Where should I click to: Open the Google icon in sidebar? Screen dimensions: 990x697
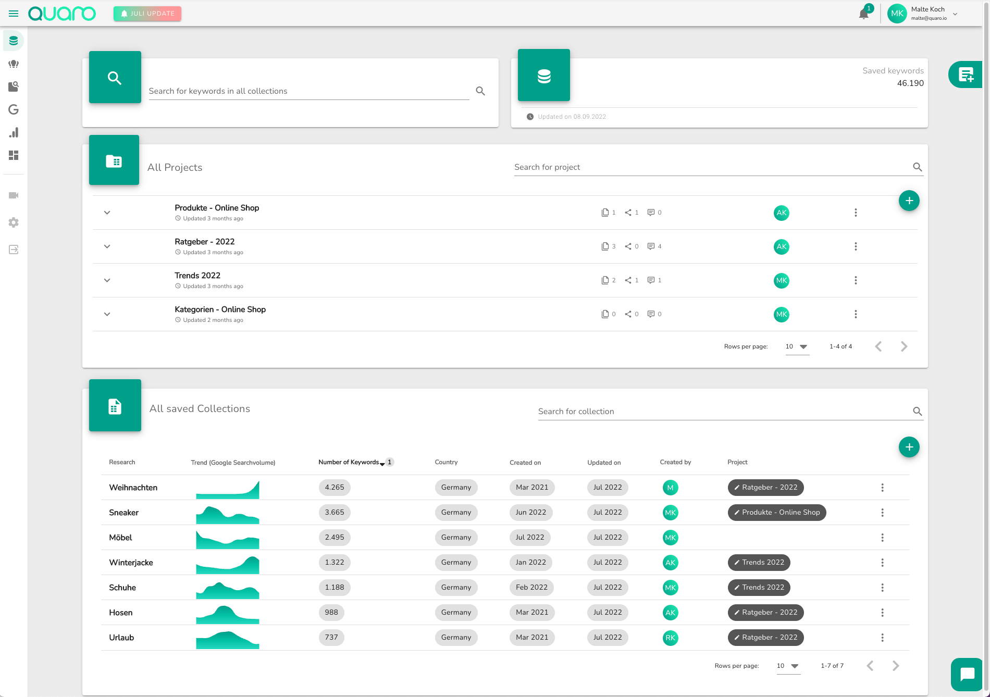(14, 109)
